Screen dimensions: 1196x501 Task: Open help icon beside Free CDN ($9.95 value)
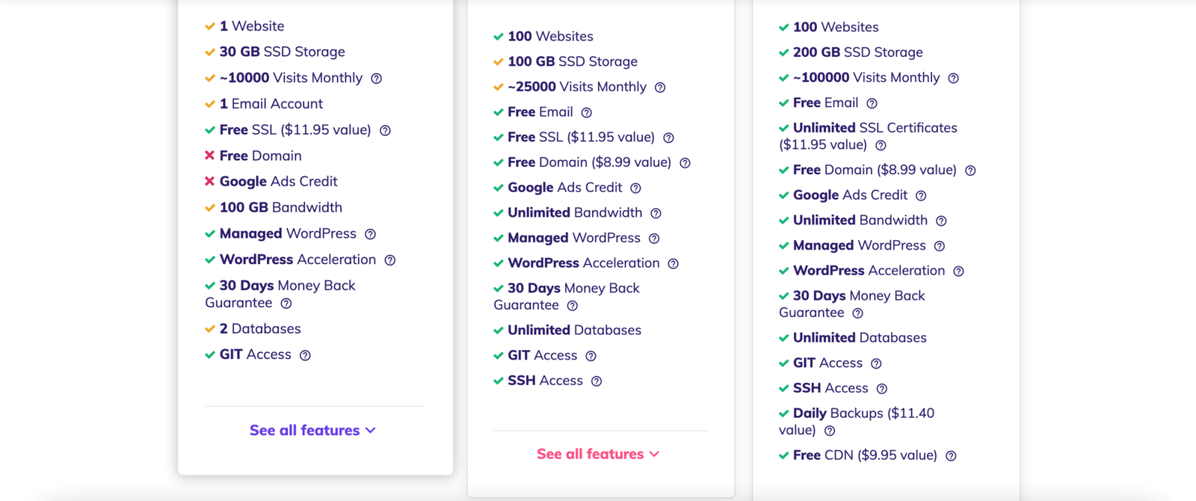click(951, 456)
